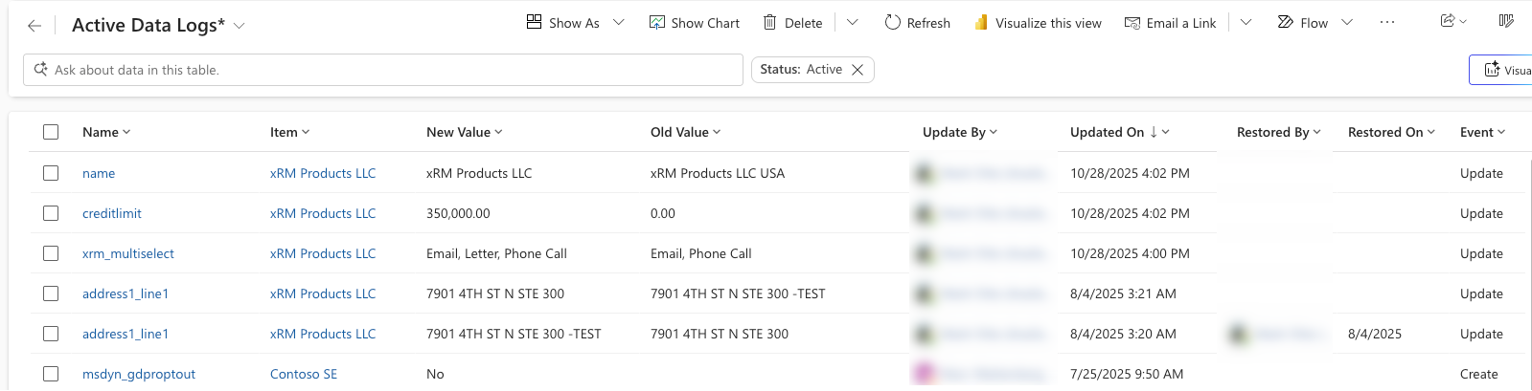Open the msdyn_gdproptout record link
Viewport: 1532px width, 391px height.
tap(139, 374)
